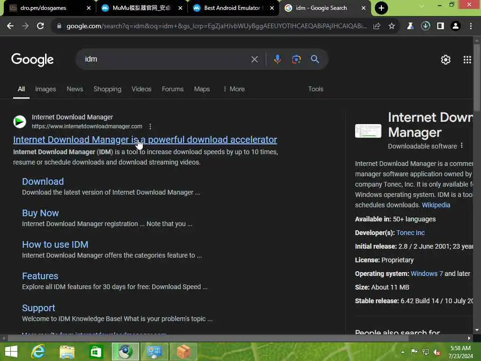Open the downloads icon in Chrome toolbar

click(x=425, y=26)
